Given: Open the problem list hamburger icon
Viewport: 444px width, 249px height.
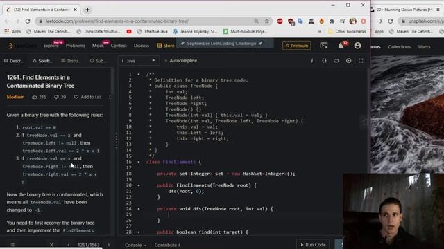Looking at the screenshot, I should pyautogui.click(x=12, y=245).
